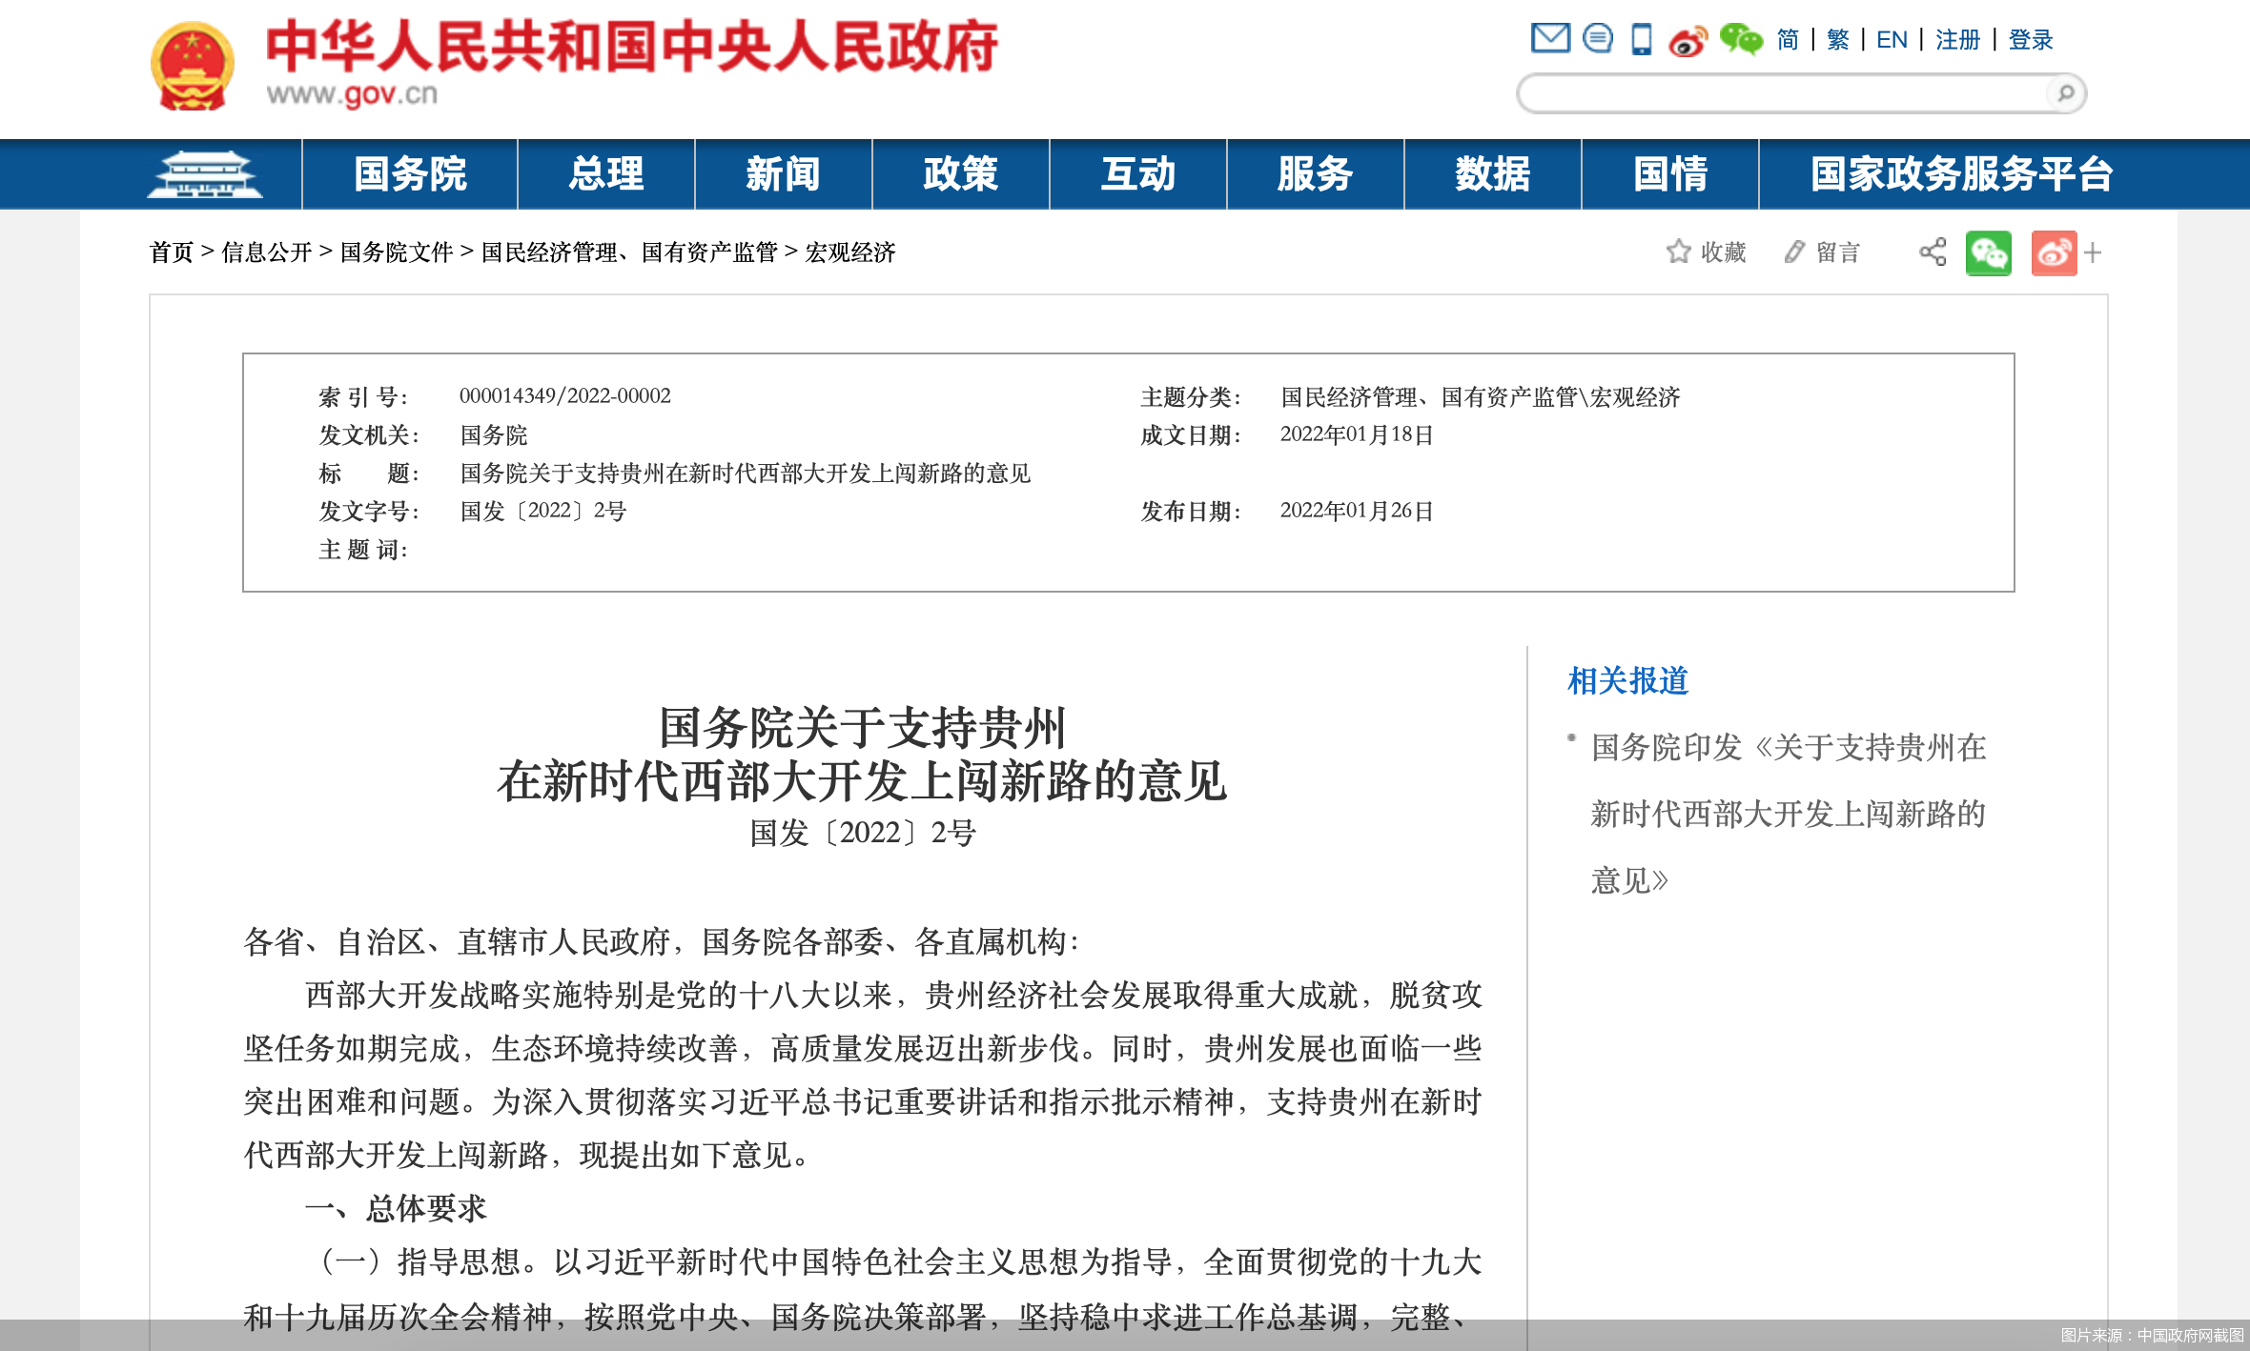2250x1351 pixels.
Task: Expand more share options plus sign
Action: tap(2093, 252)
